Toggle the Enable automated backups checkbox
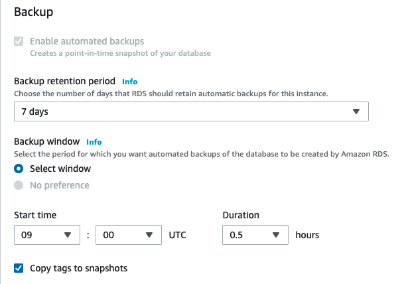 (x=19, y=41)
